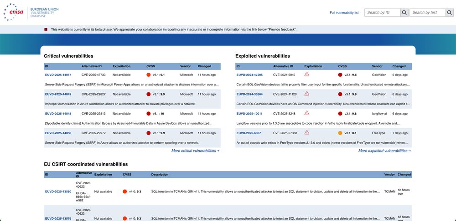Click the Exploited vulnerabilities heading
This screenshot has width=456, height=221.
[x=263, y=56]
